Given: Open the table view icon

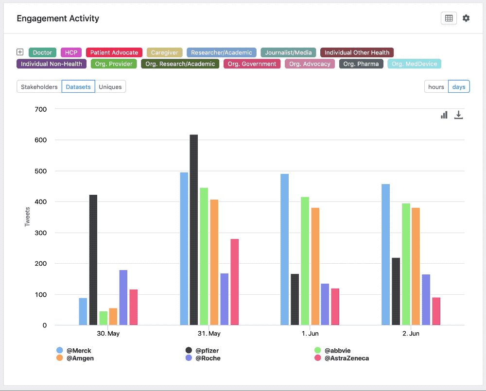Looking at the screenshot, I should pos(449,18).
